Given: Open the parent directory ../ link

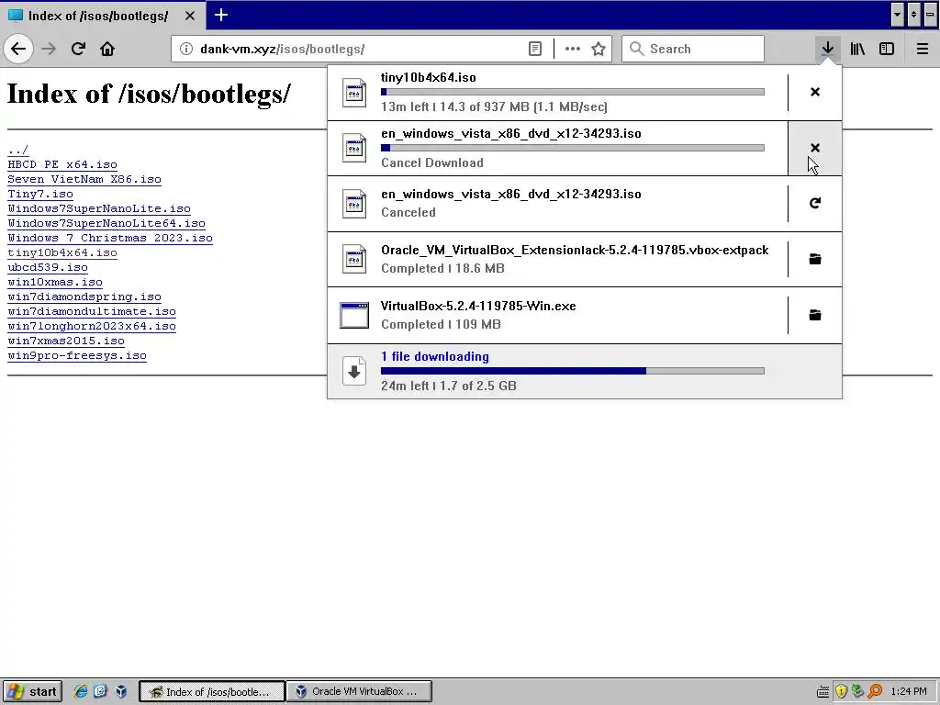Looking at the screenshot, I should (18, 150).
